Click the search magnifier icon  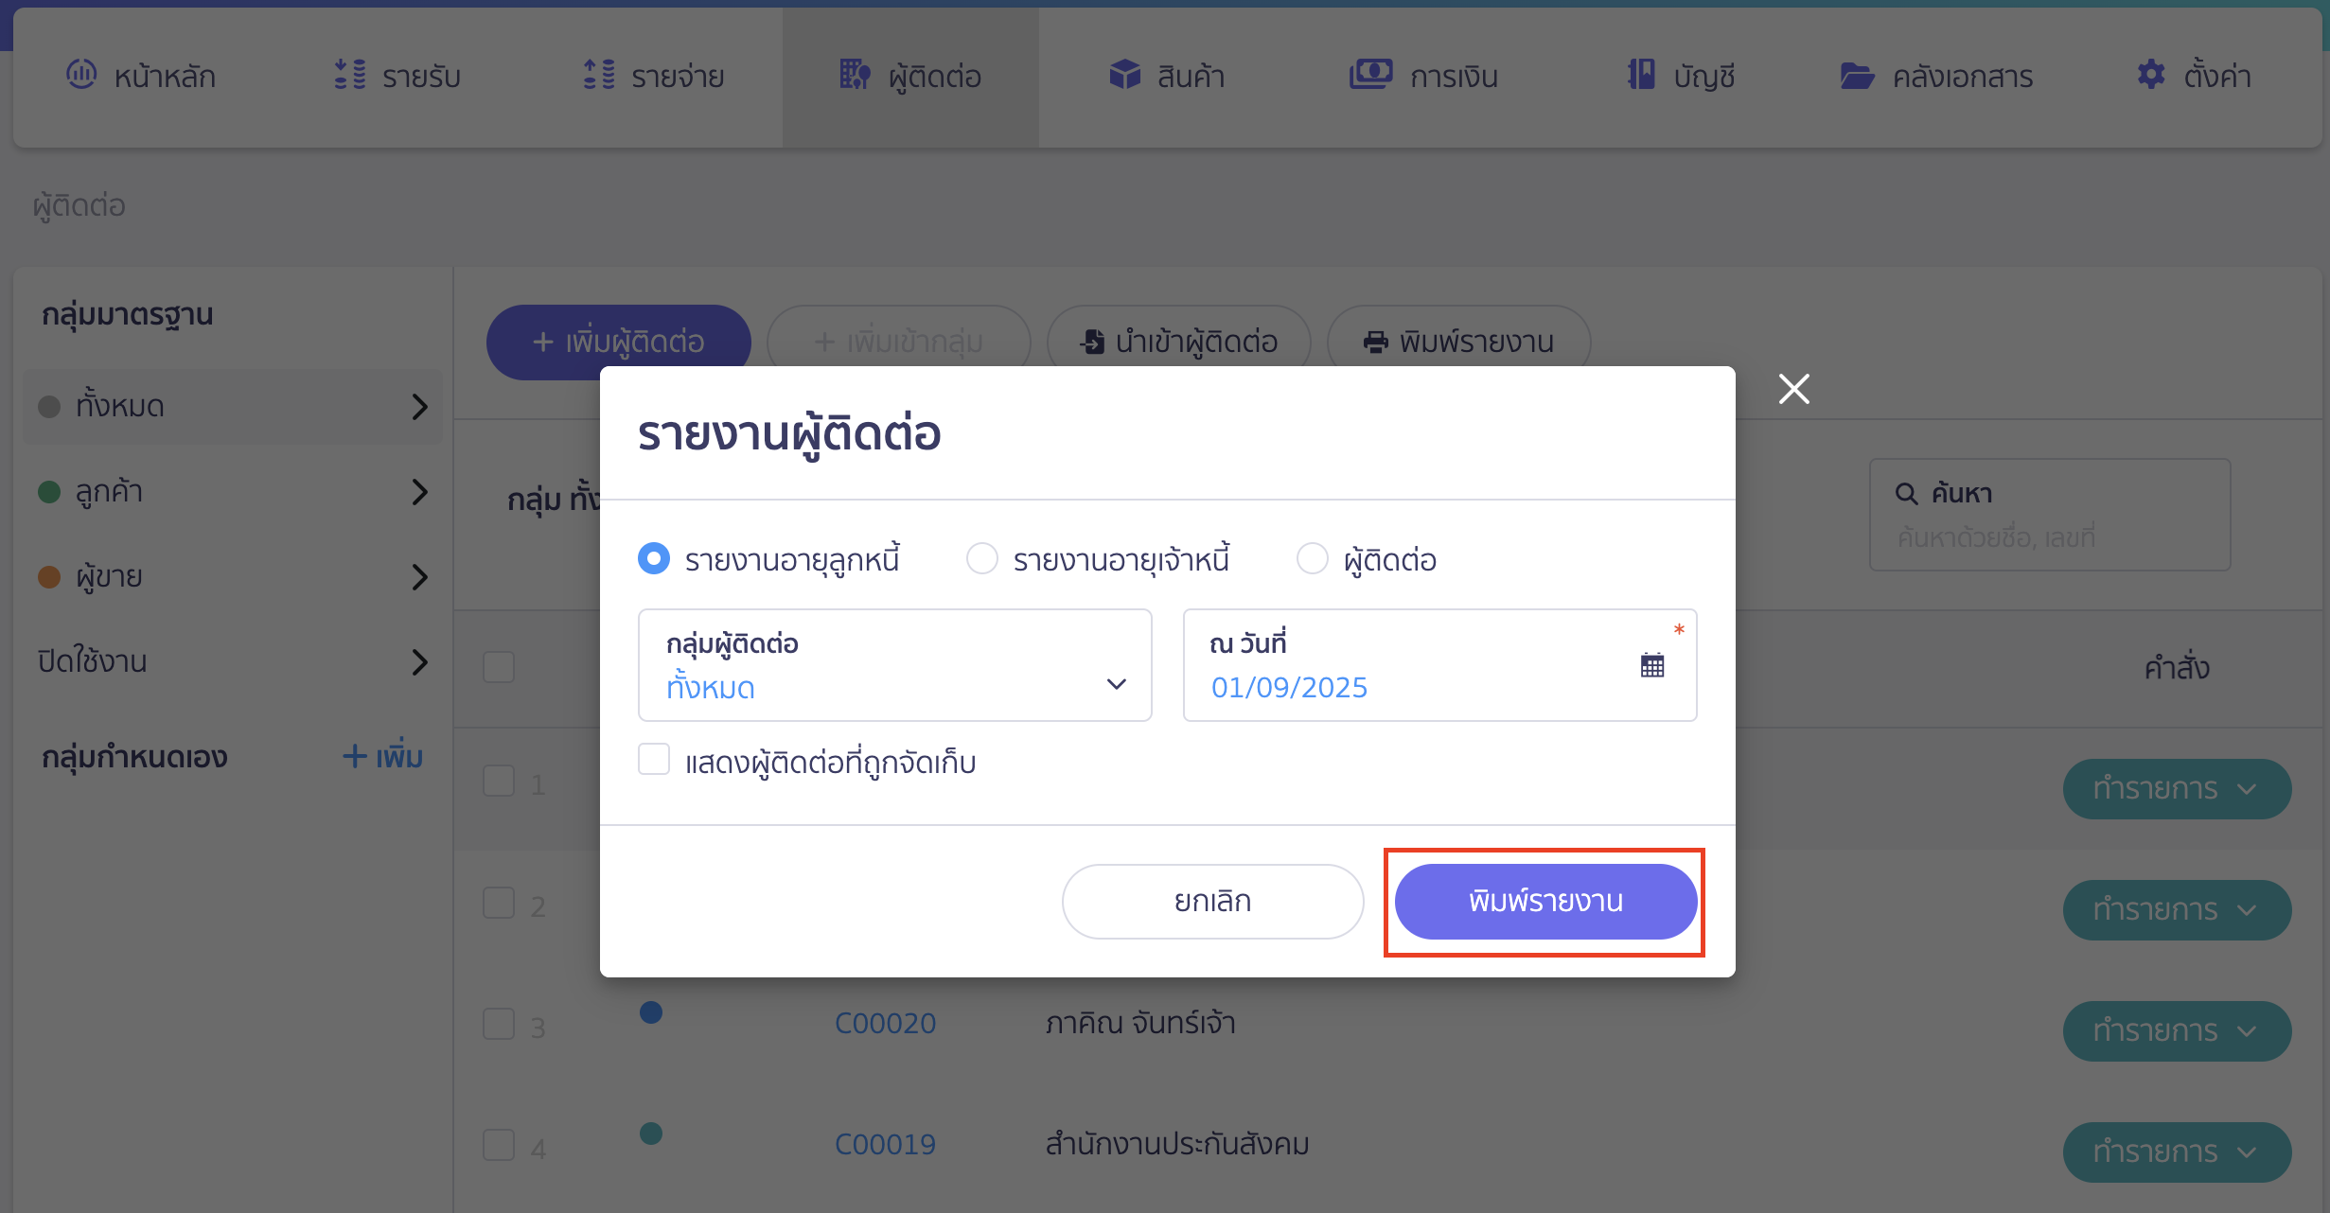click(x=1906, y=493)
